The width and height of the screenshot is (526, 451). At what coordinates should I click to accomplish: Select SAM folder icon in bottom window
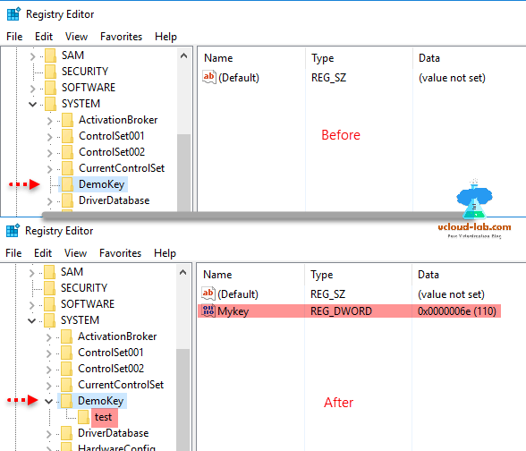pos(50,272)
